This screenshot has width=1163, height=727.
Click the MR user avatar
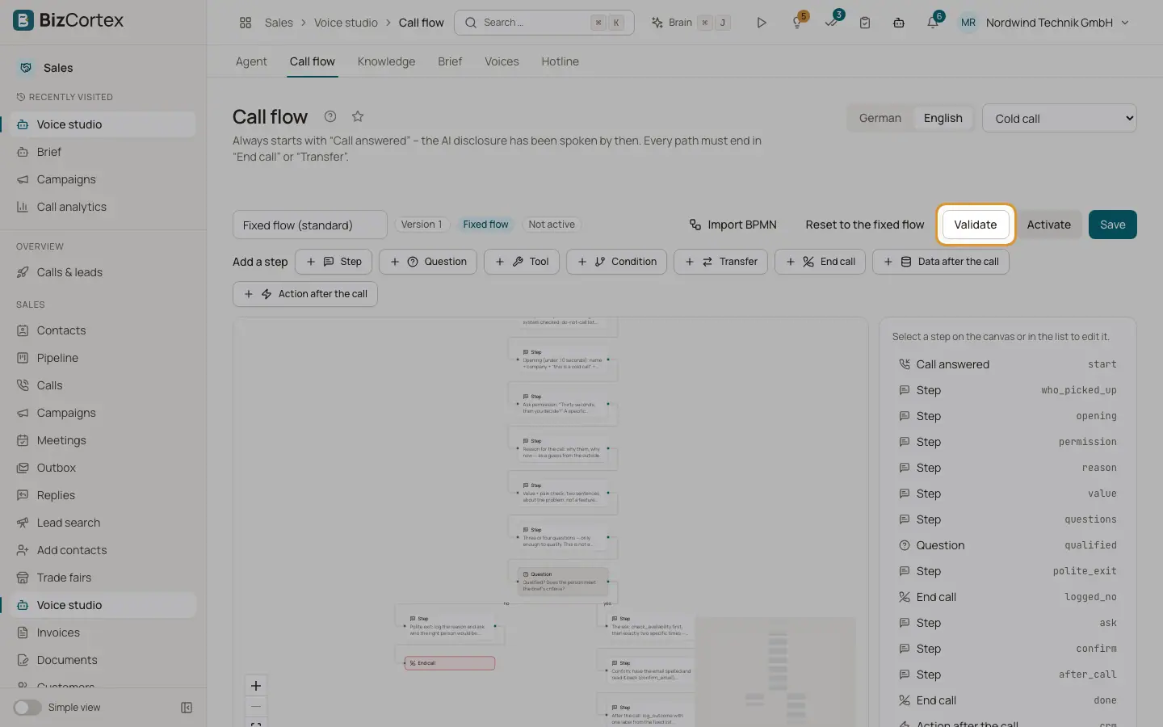pyautogui.click(x=968, y=23)
